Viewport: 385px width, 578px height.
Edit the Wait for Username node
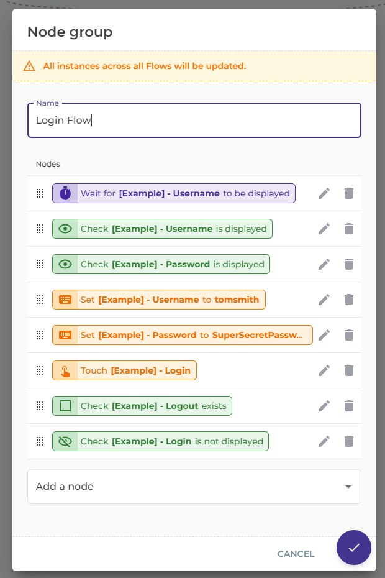point(324,193)
